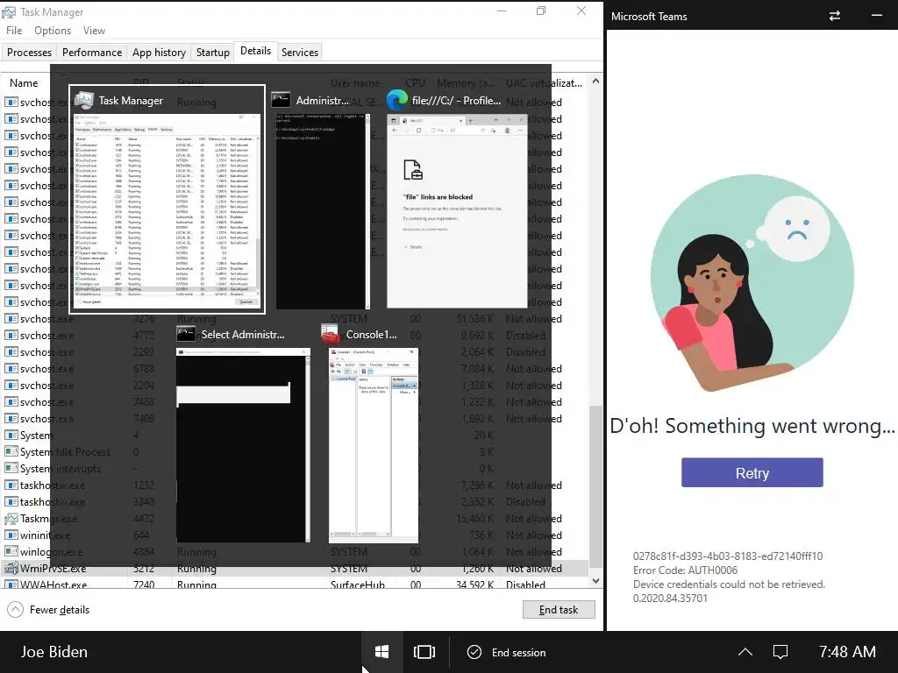The width and height of the screenshot is (898, 673).
Task: Click Error Code AUTH0006 text
Action: 685,570
